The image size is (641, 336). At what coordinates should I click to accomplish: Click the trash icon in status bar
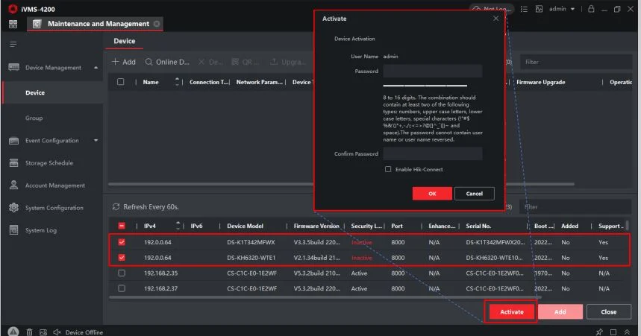(x=29, y=332)
